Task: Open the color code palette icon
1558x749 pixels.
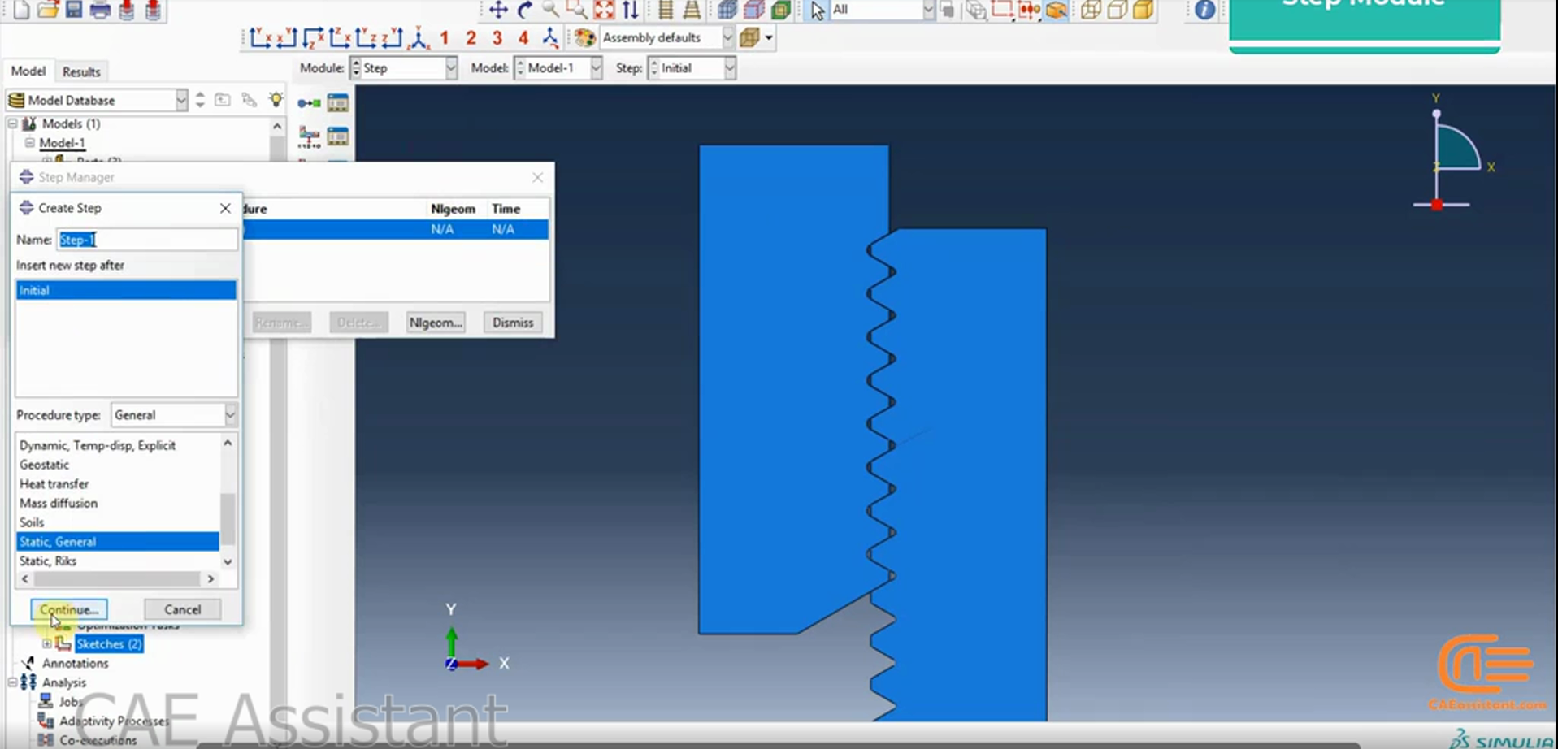Action: pos(584,37)
